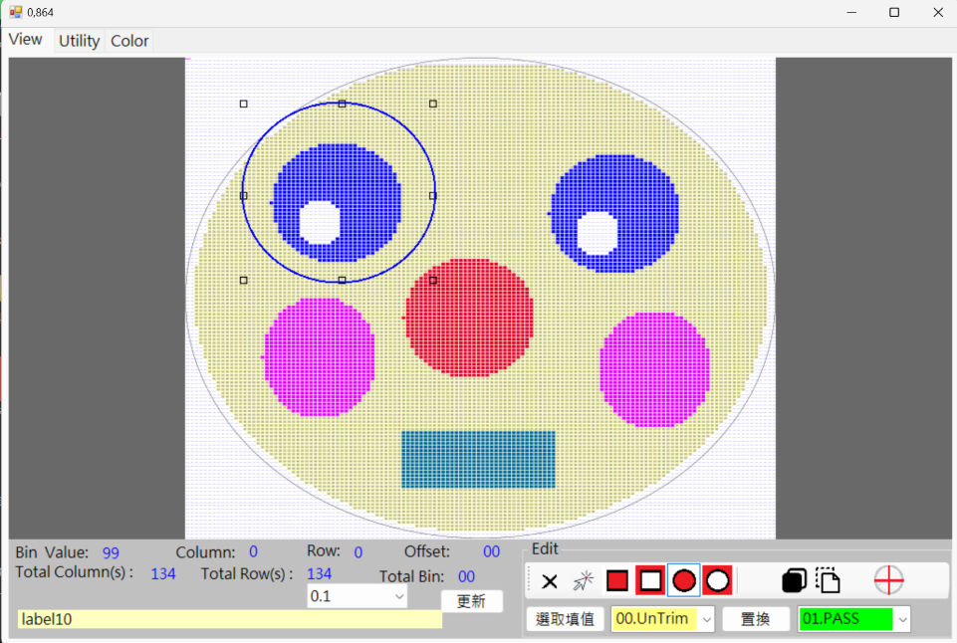Click the X cancel tool in Edit toolbar

(550, 581)
